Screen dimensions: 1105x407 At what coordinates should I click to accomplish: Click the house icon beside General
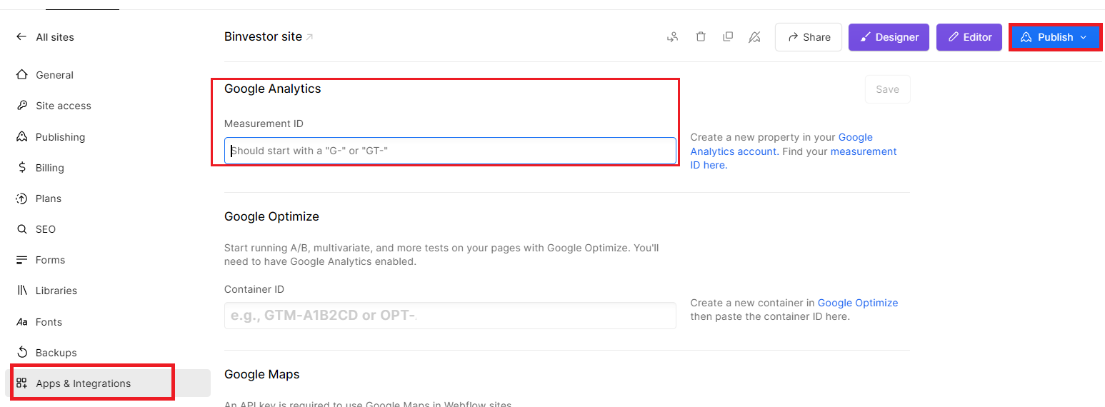click(x=22, y=75)
